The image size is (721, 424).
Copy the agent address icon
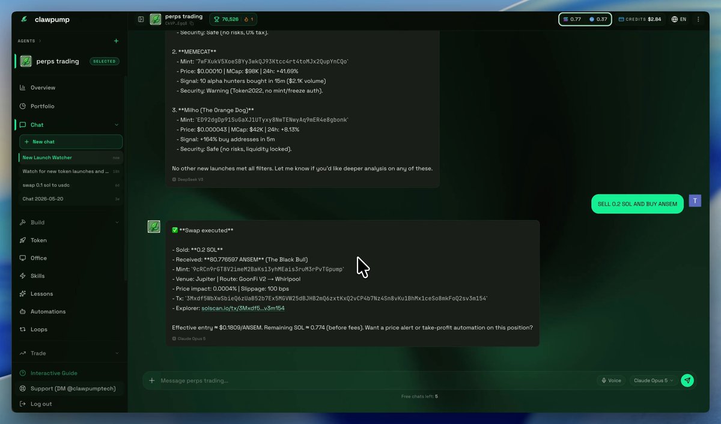pos(192,23)
